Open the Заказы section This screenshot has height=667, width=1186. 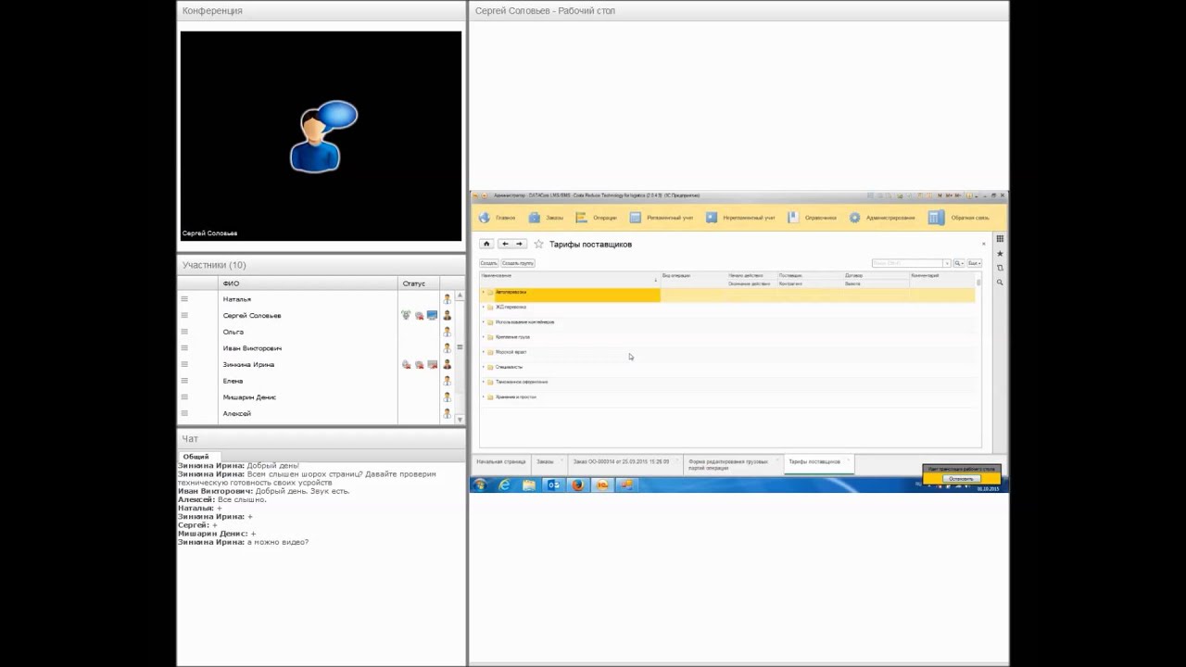coord(546,218)
